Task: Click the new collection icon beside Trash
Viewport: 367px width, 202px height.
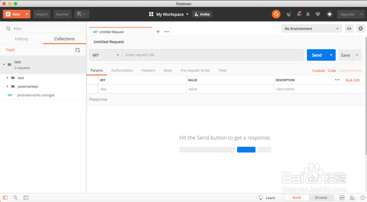Action: (78, 50)
